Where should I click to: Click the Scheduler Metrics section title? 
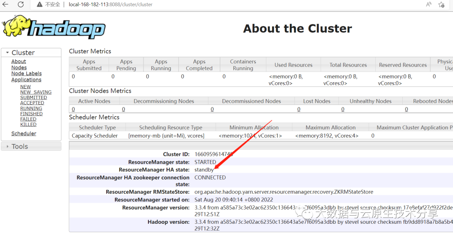[x=94, y=117]
